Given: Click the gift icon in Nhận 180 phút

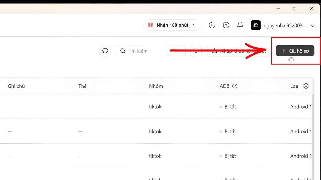Looking at the screenshot, I should (151, 25).
